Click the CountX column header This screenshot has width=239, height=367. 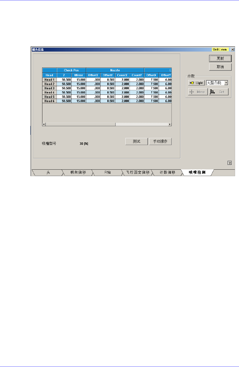122,75
